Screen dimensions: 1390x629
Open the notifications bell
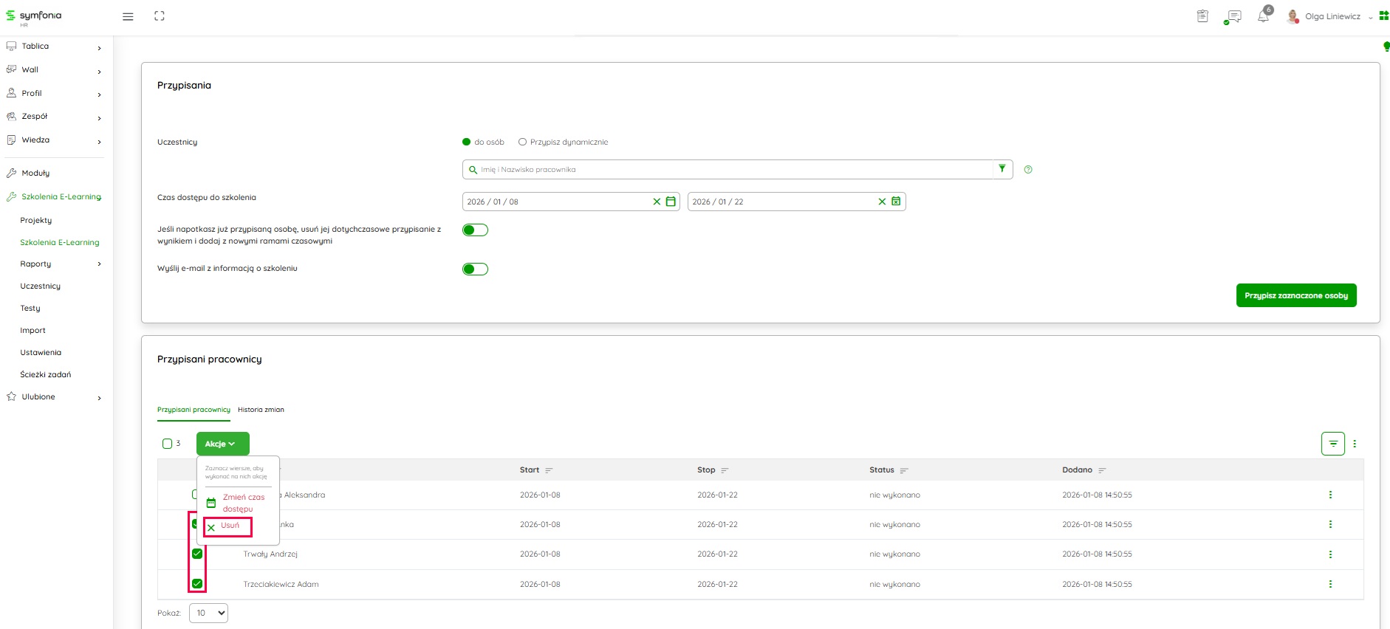[1263, 16]
